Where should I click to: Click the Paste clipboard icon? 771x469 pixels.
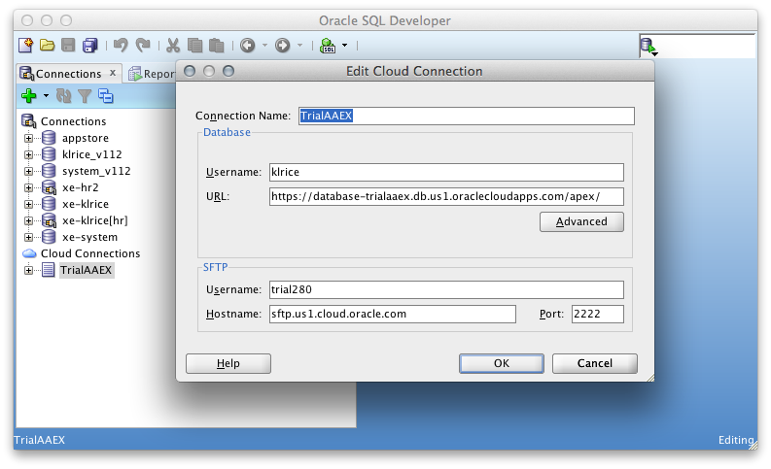click(217, 46)
